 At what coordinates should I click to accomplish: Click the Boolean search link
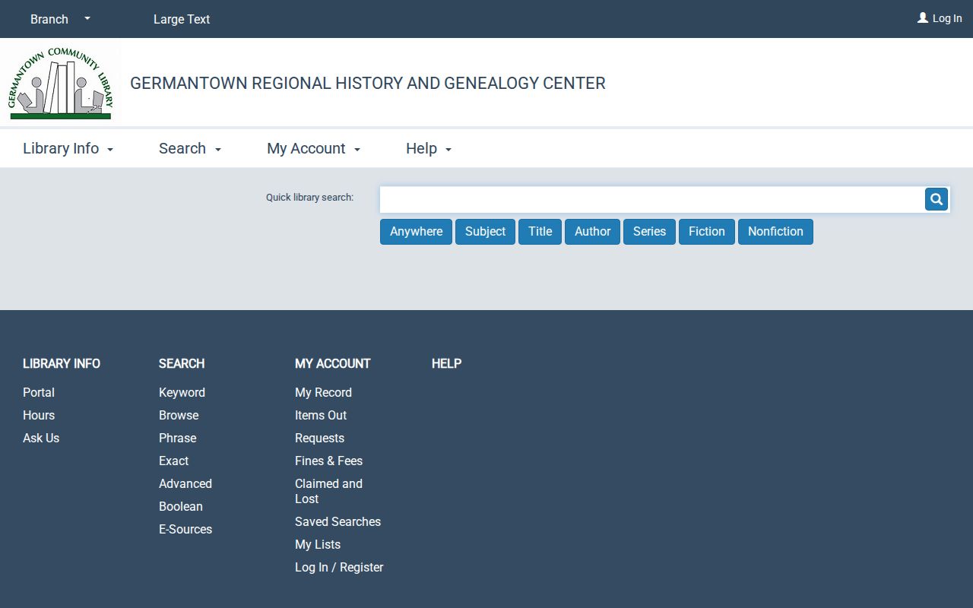point(181,506)
